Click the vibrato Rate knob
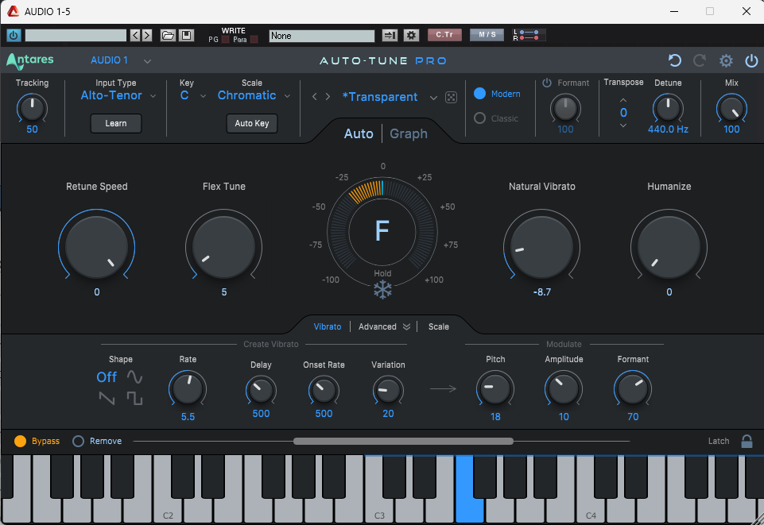This screenshot has height=525, width=764. pos(188,388)
